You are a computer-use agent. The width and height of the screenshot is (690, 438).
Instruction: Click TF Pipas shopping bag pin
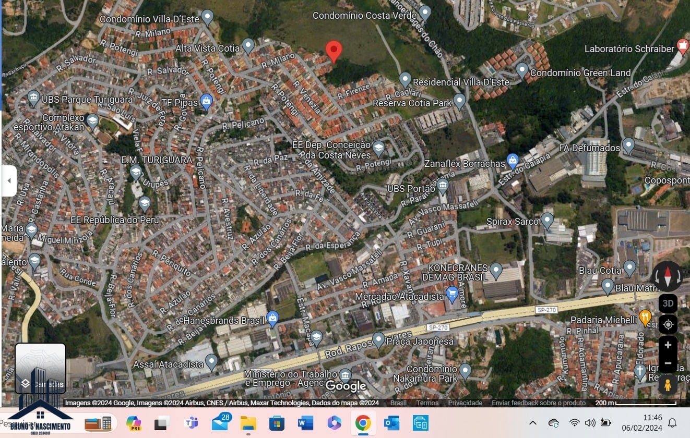click(207, 101)
